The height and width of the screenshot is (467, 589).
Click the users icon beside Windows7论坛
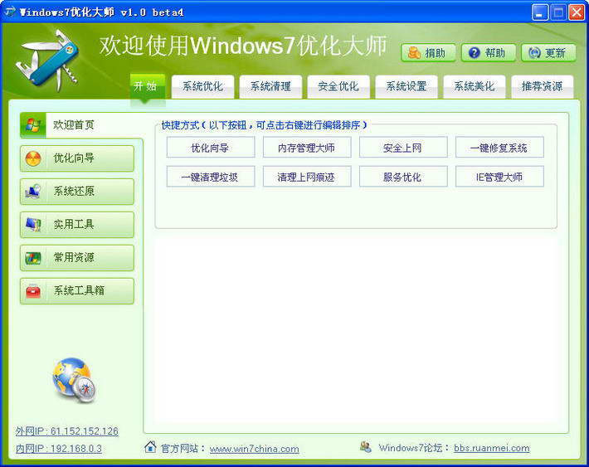pyautogui.click(x=366, y=447)
